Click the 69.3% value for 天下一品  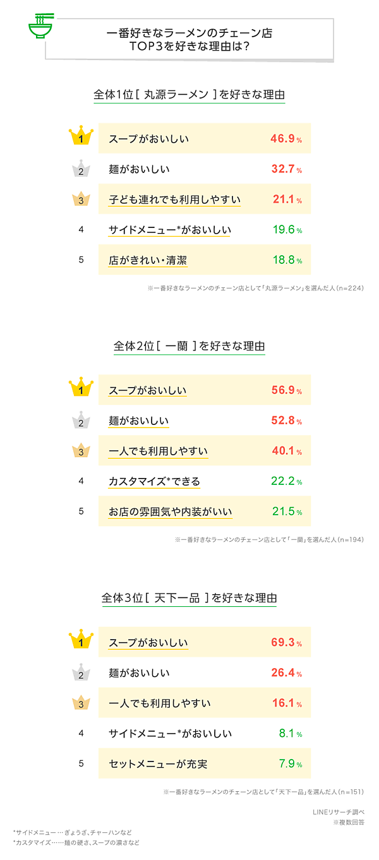click(286, 643)
